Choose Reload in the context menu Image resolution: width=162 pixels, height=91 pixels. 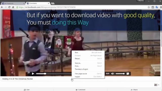coord(88,59)
